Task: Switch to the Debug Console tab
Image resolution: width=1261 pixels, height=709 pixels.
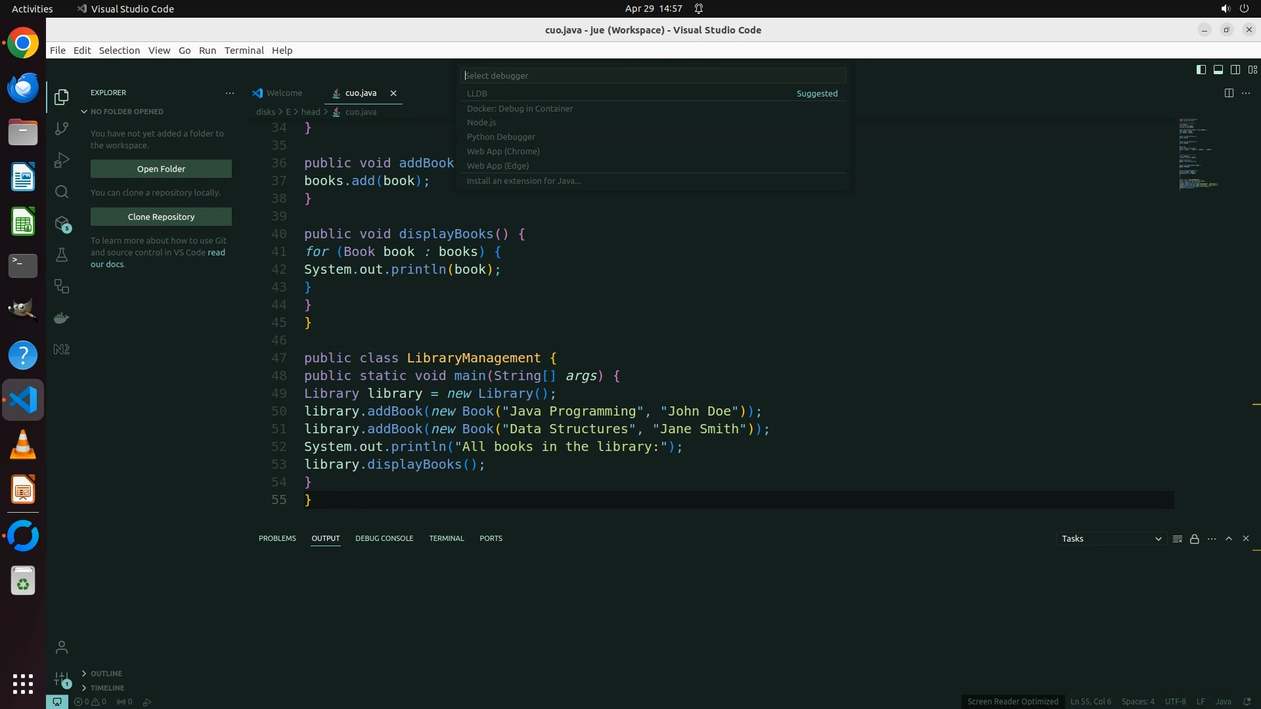Action: click(384, 538)
